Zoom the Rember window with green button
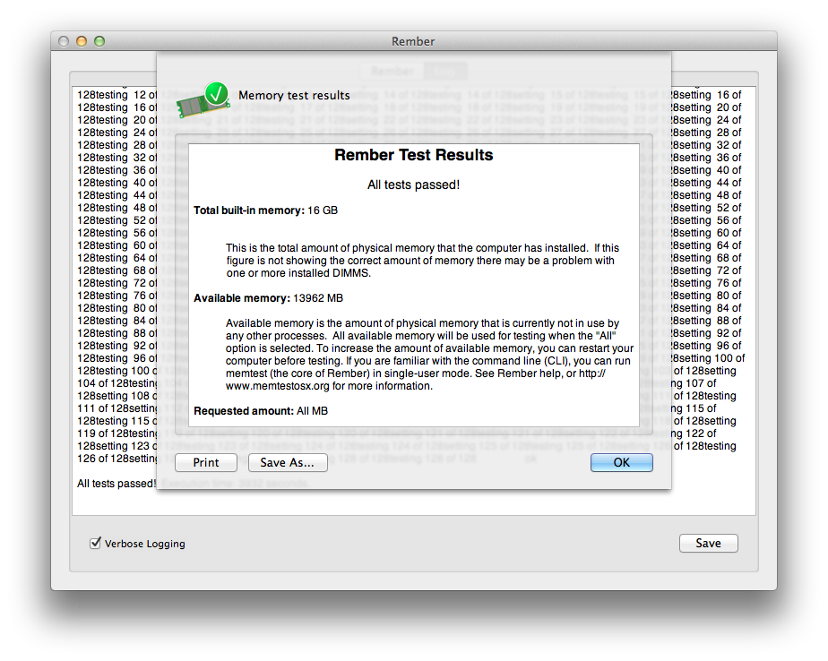828x661 pixels. pos(99,41)
